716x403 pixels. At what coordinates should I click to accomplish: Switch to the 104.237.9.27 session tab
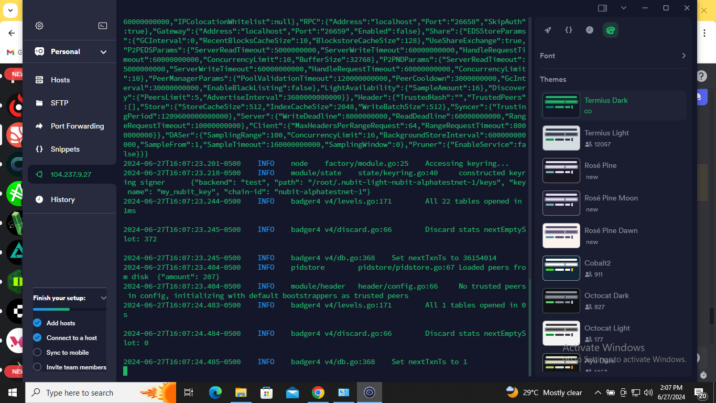72,174
